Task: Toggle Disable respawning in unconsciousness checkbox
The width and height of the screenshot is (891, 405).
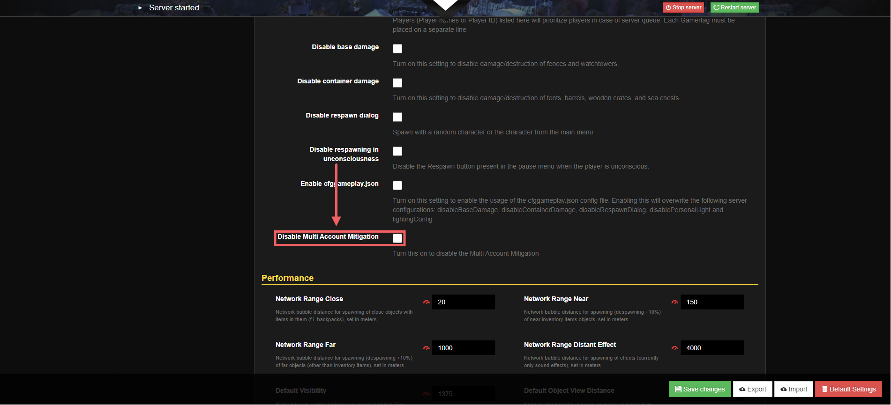Action: coord(397,151)
